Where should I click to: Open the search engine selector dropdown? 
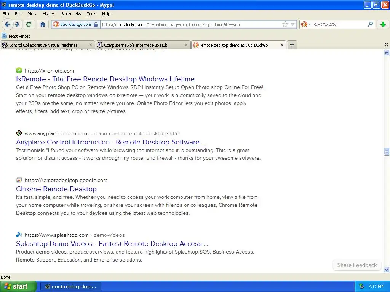tap(306, 24)
